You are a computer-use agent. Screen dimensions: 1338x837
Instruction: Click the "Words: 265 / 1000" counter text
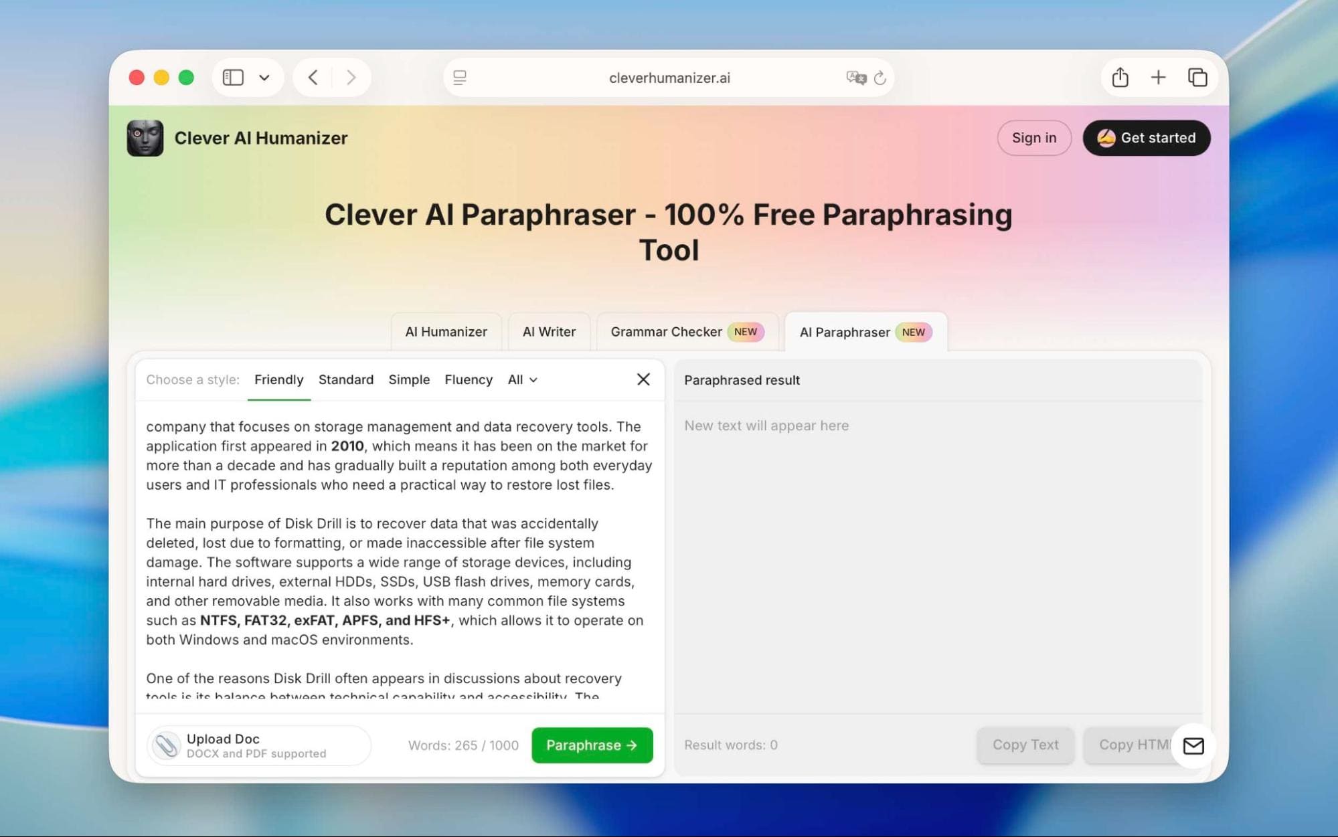point(463,745)
